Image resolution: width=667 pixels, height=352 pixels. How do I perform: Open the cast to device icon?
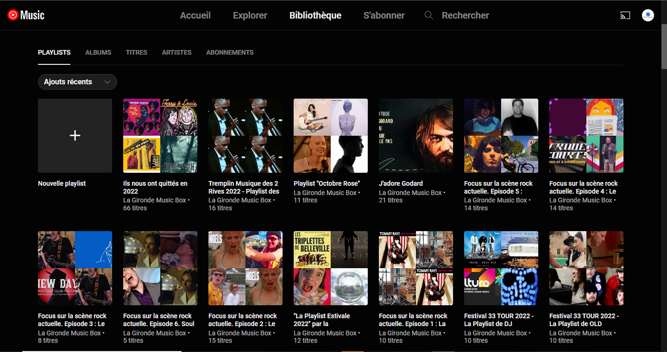point(625,16)
